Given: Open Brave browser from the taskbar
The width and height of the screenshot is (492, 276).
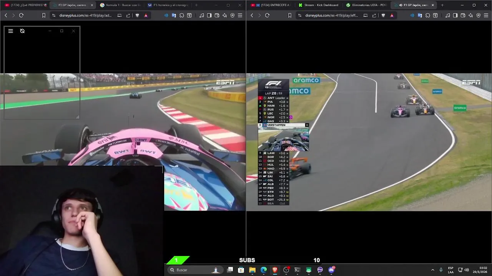Looking at the screenshot, I should tap(275, 270).
